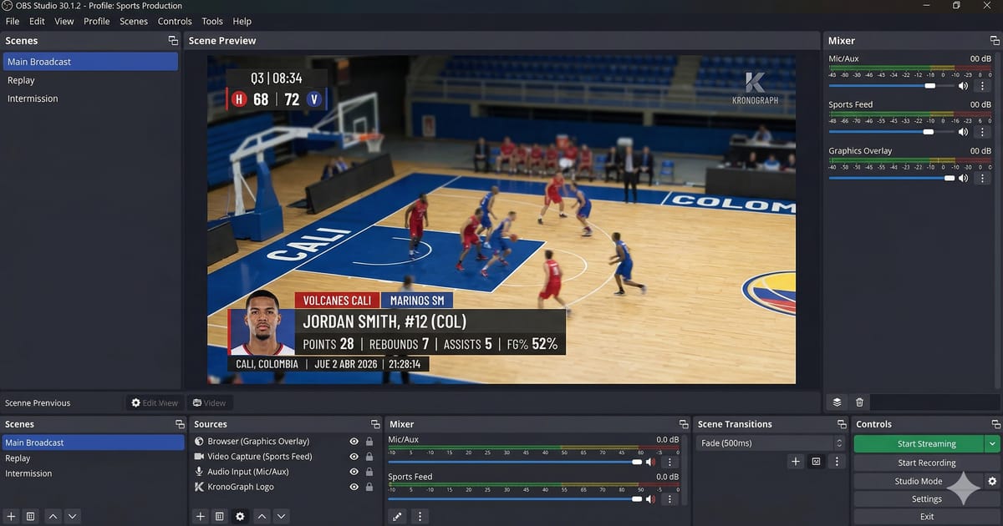Open source filters via the gear icon
The image size is (1003, 526).
coord(240,516)
